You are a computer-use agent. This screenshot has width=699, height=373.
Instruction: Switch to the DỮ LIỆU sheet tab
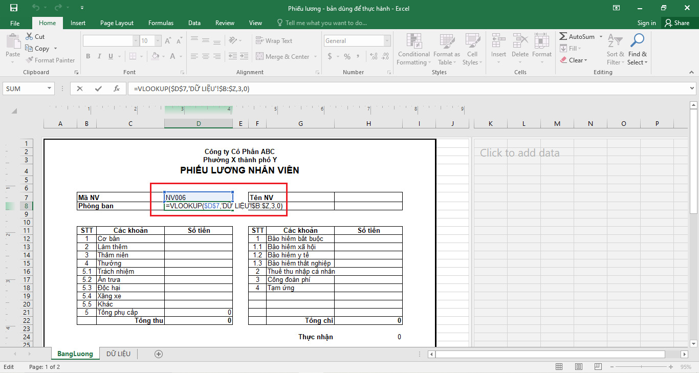(118, 354)
